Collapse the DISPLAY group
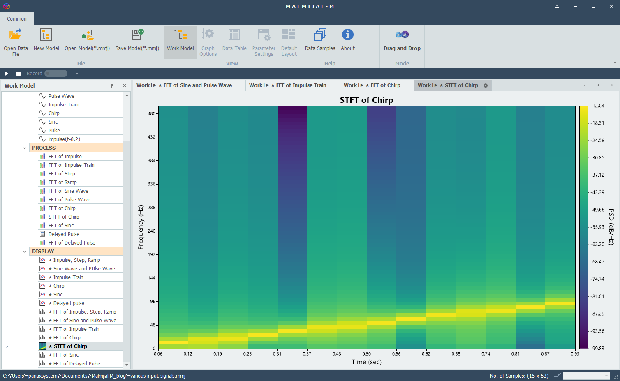This screenshot has height=381, width=620. pos(25,252)
